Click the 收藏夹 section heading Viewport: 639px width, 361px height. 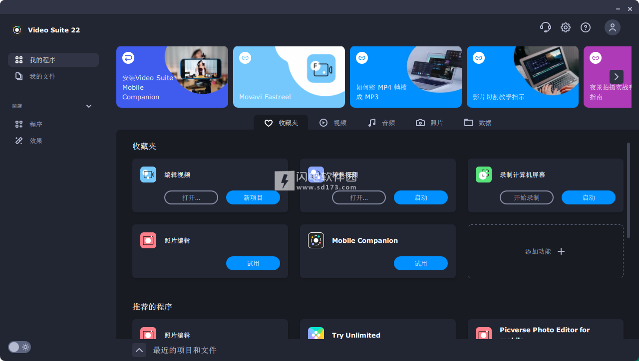point(144,146)
